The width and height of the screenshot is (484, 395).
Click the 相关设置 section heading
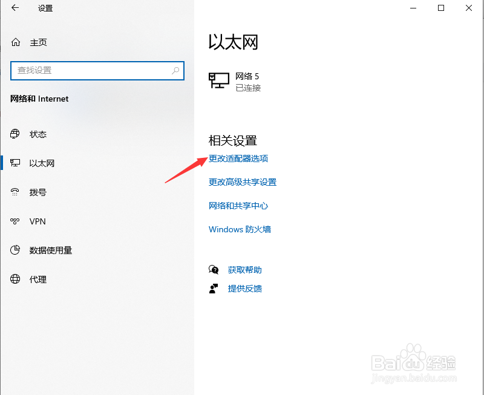click(233, 141)
